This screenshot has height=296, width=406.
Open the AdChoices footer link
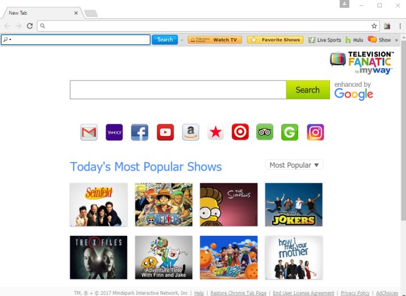(387, 293)
